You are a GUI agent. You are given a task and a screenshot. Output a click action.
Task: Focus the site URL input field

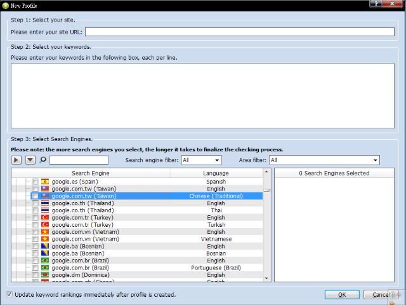(239, 32)
